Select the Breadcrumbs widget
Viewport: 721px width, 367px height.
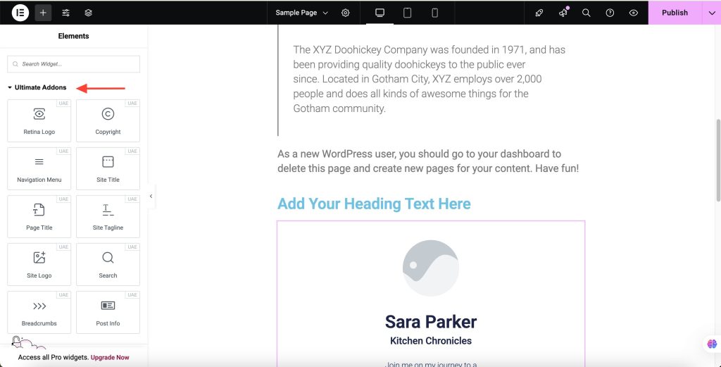[39, 312]
